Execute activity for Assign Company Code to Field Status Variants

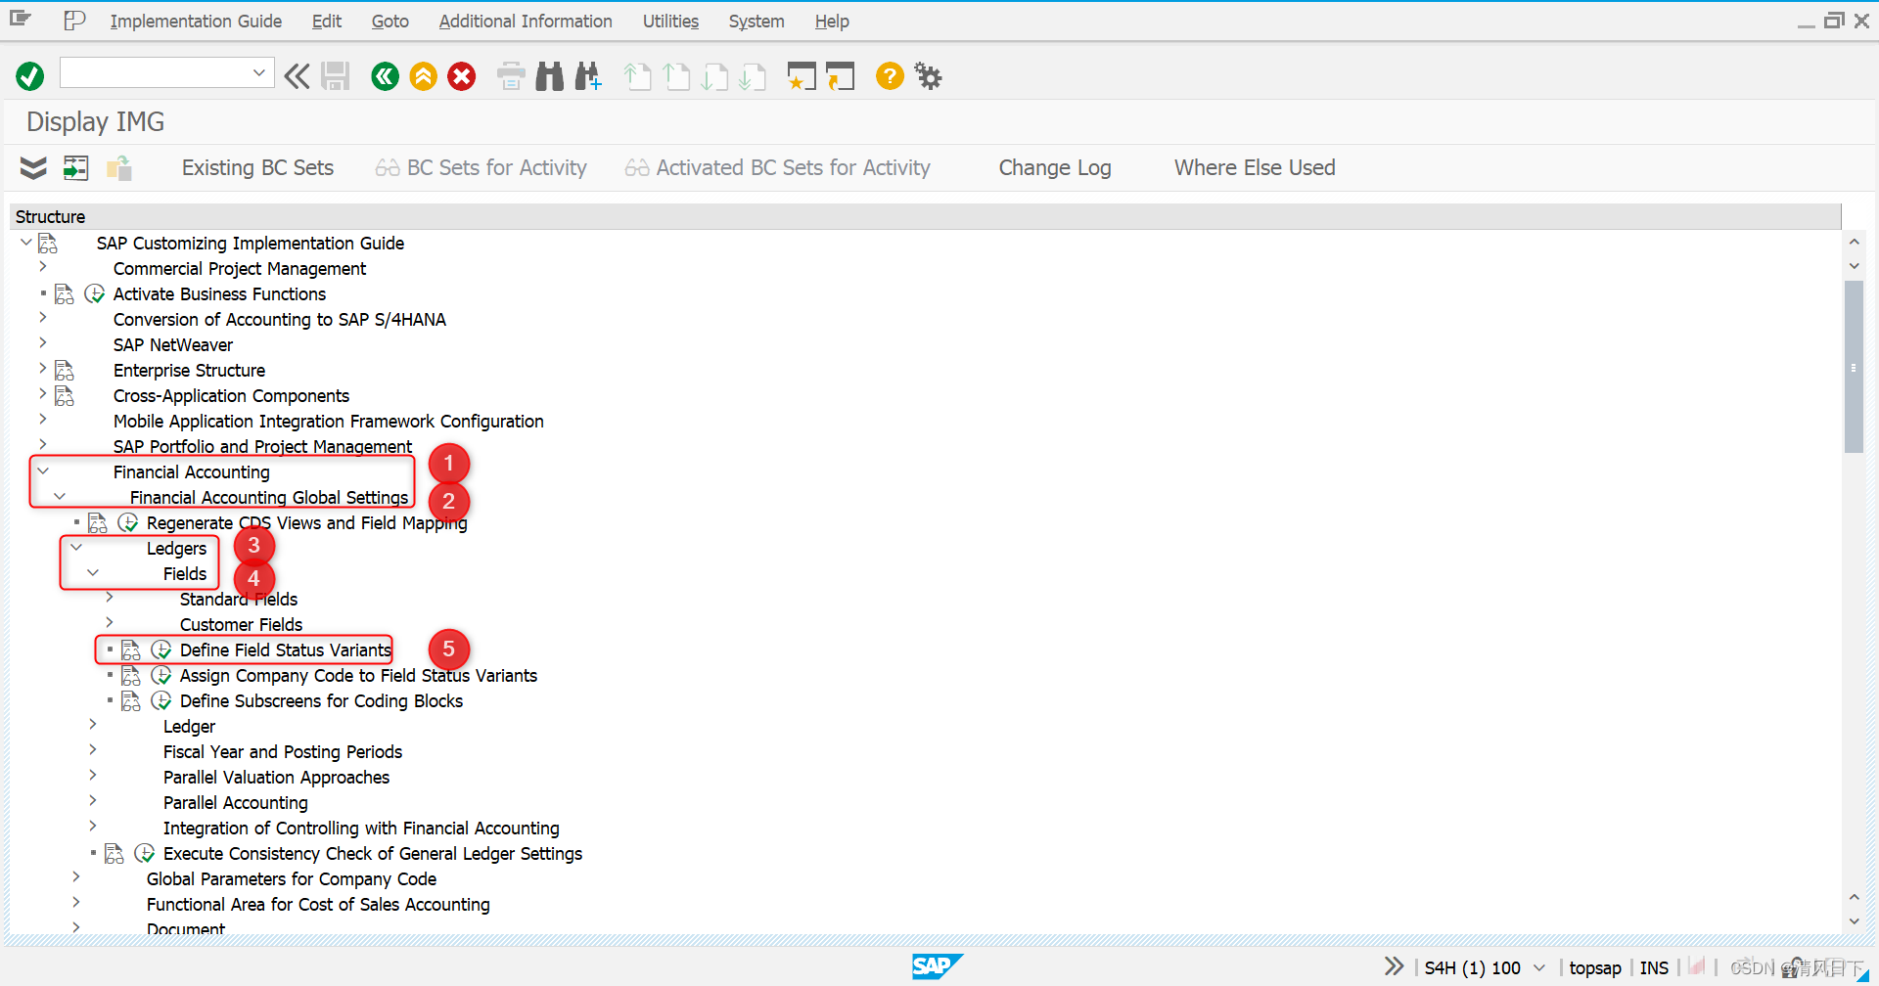coord(161,676)
